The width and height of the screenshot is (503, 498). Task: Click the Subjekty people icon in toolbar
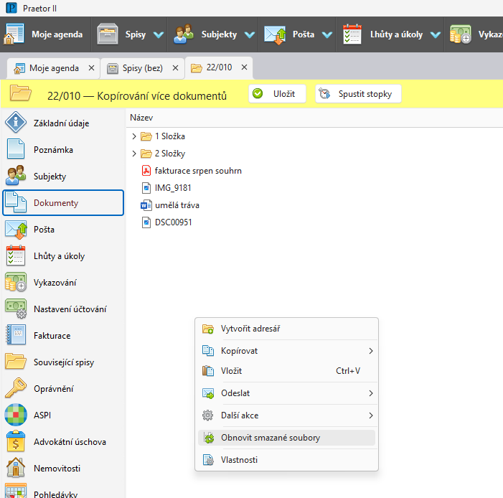point(184,34)
